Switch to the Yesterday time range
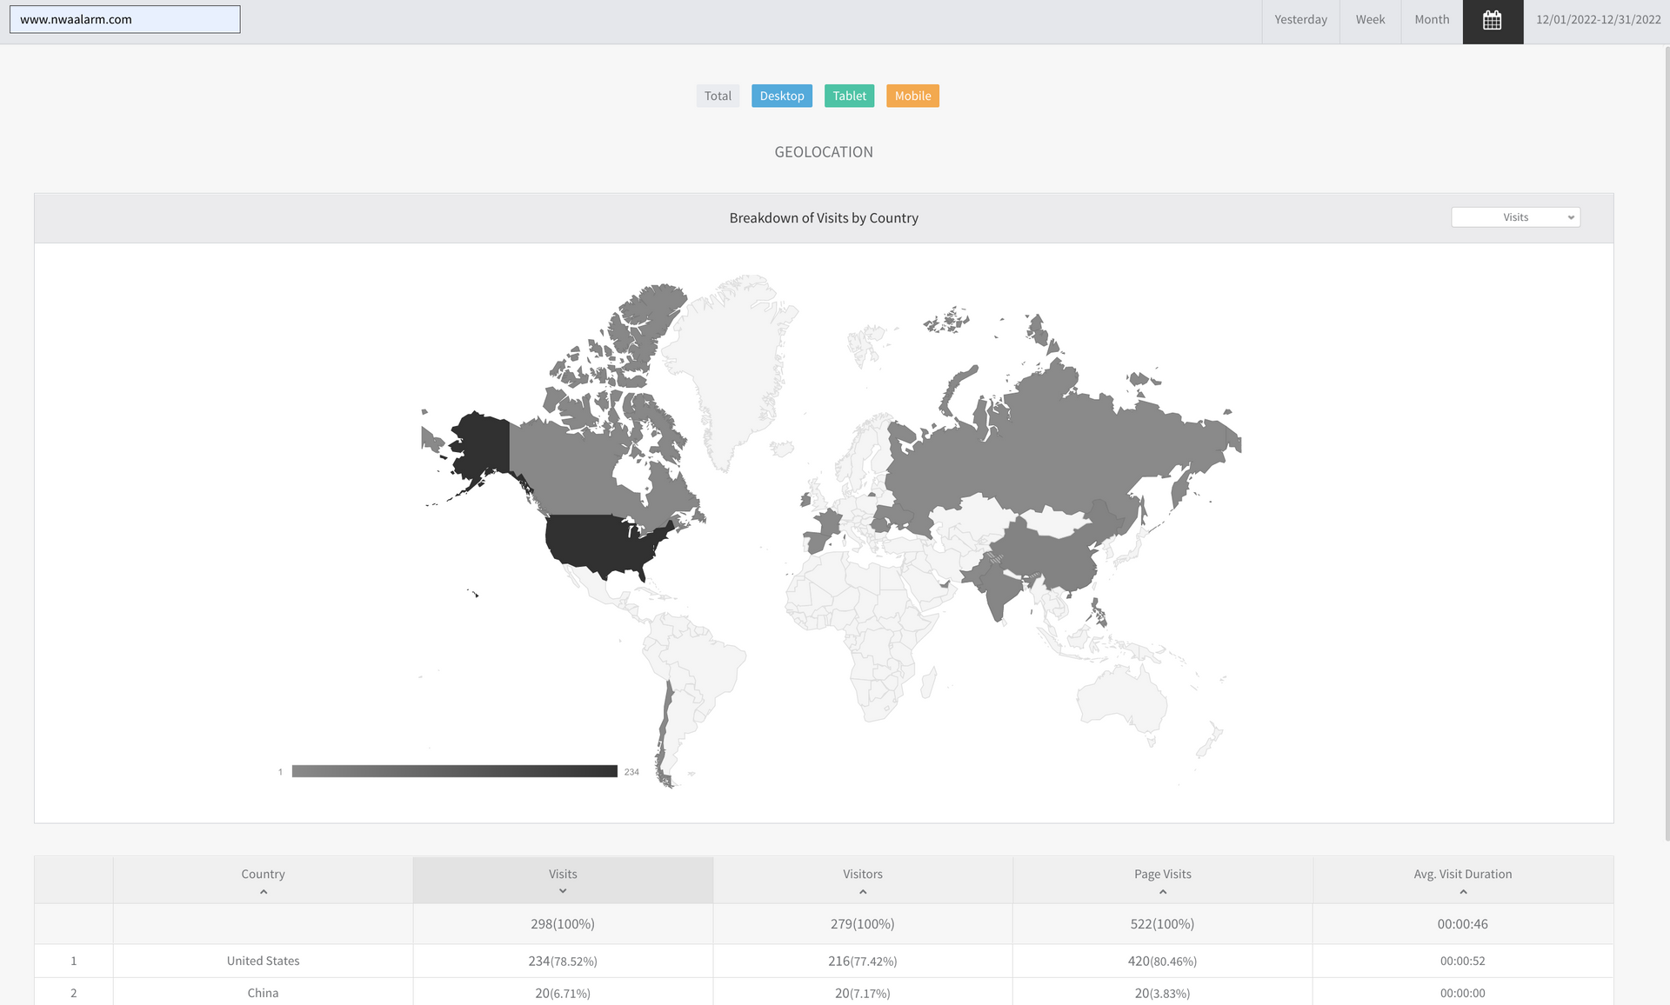Image resolution: width=1670 pixels, height=1005 pixels. tap(1300, 20)
